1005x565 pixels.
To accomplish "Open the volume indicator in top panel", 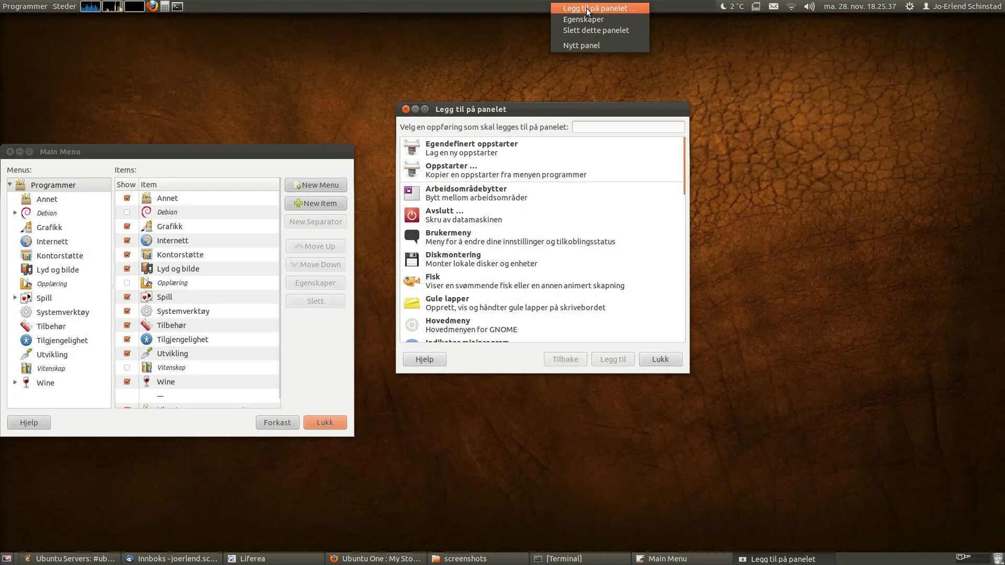I will point(809,6).
